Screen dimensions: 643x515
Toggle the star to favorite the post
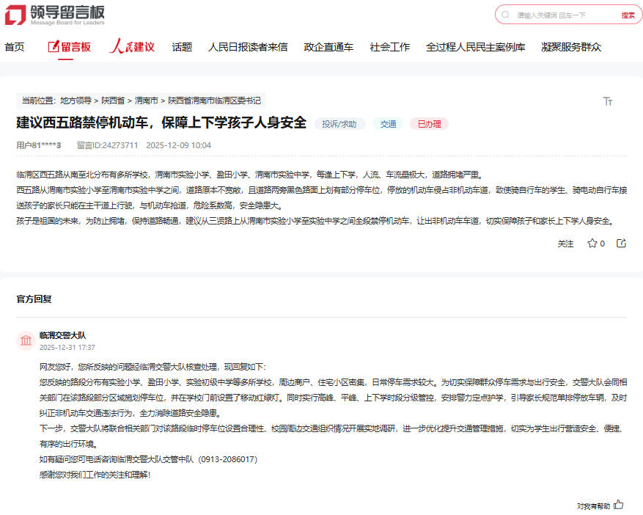tap(591, 243)
